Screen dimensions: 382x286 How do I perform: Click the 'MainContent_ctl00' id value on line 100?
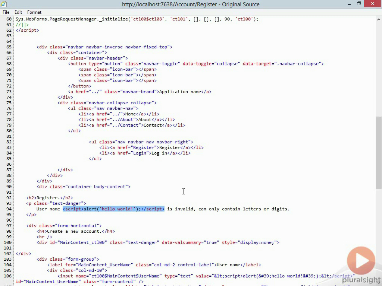(82, 242)
